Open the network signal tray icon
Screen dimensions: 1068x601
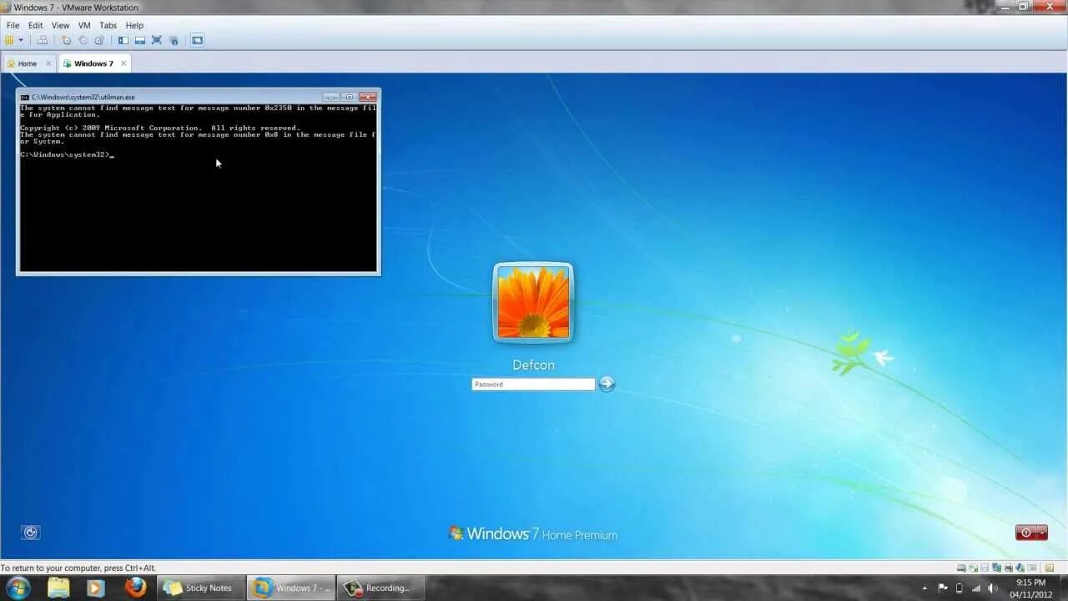(x=975, y=588)
